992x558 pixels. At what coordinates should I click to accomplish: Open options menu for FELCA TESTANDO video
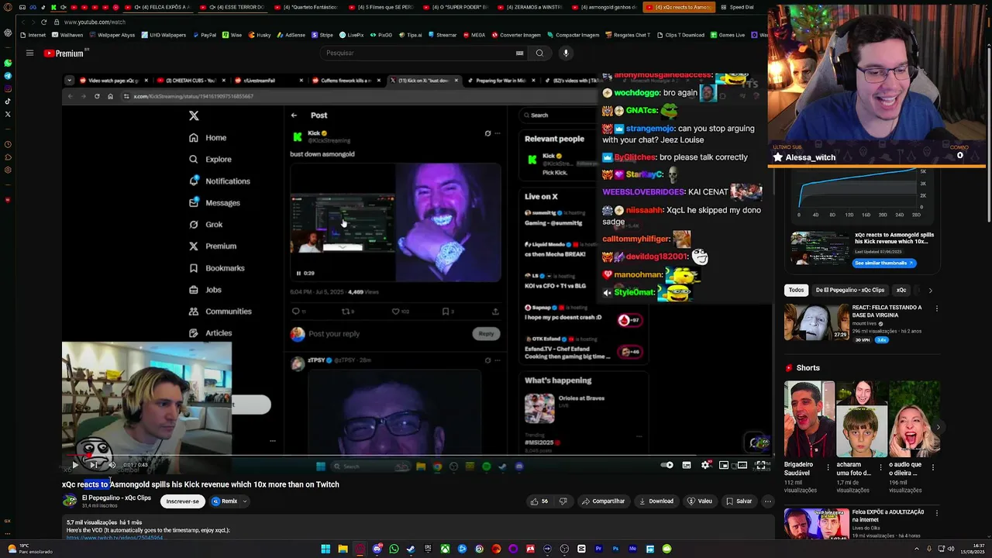[936, 308]
